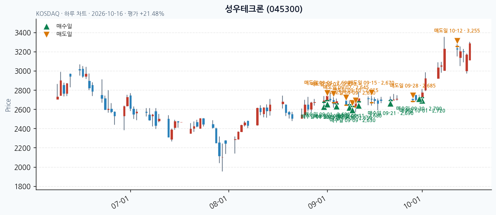Select the orange sell marker for 09-07

coord(346,97)
